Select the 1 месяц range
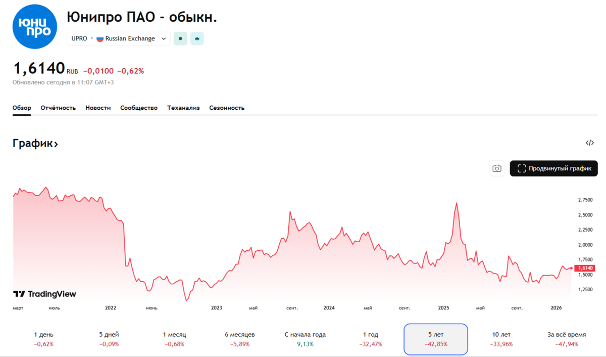Image resolution: width=606 pixels, height=357 pixels. [x=174, y=339]
